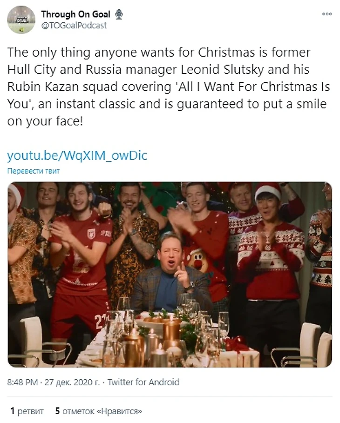View the 1 ретвит list

(x=27, y=411)
